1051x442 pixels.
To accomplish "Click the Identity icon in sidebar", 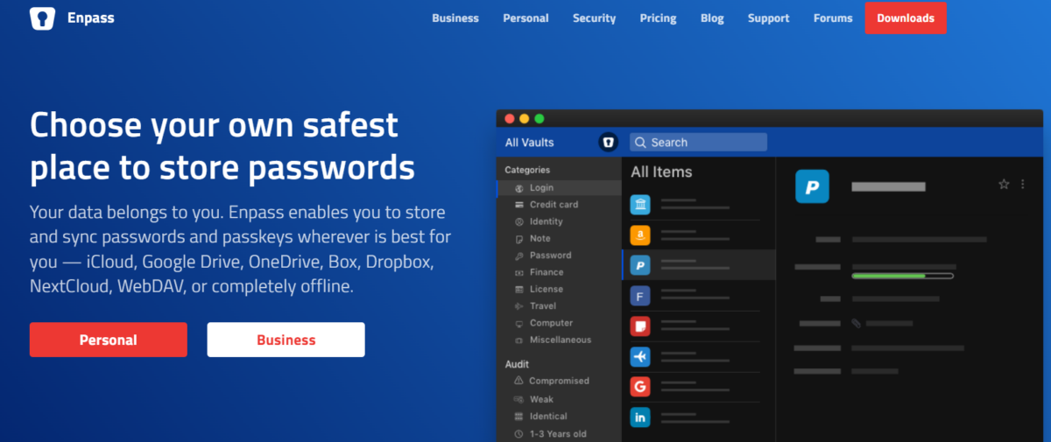I will pos(519,221).
